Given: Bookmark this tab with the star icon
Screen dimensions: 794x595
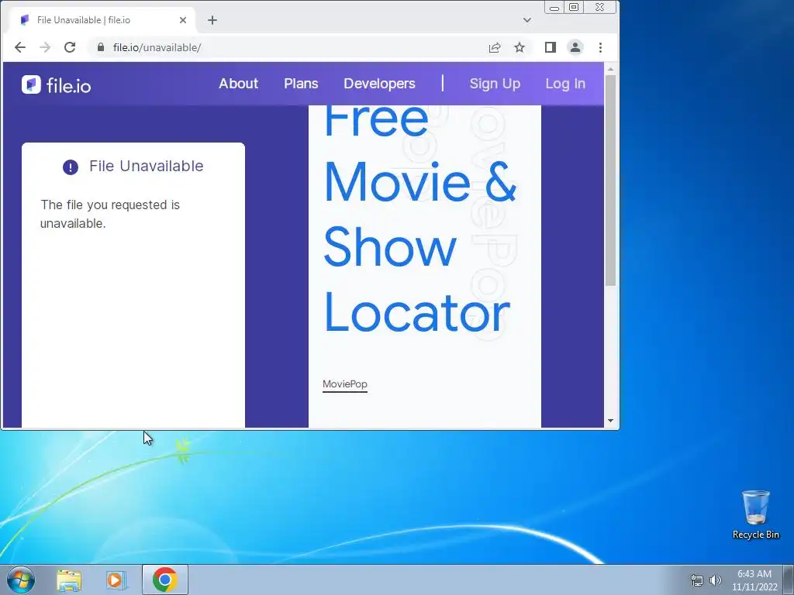Looking at the screenshot, I should pos(520,47).
